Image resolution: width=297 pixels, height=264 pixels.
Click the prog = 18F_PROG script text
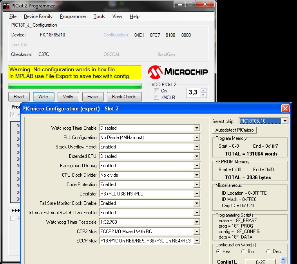click(x=236, y=226)
